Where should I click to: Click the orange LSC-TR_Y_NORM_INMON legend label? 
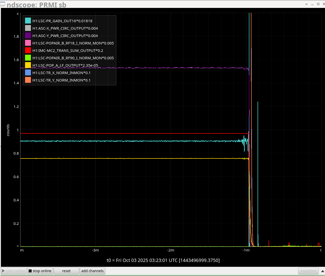61,80
